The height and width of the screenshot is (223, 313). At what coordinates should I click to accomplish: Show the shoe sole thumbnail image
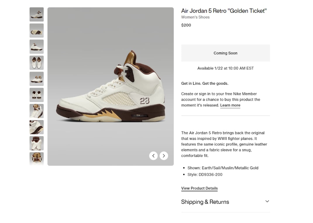37,31
